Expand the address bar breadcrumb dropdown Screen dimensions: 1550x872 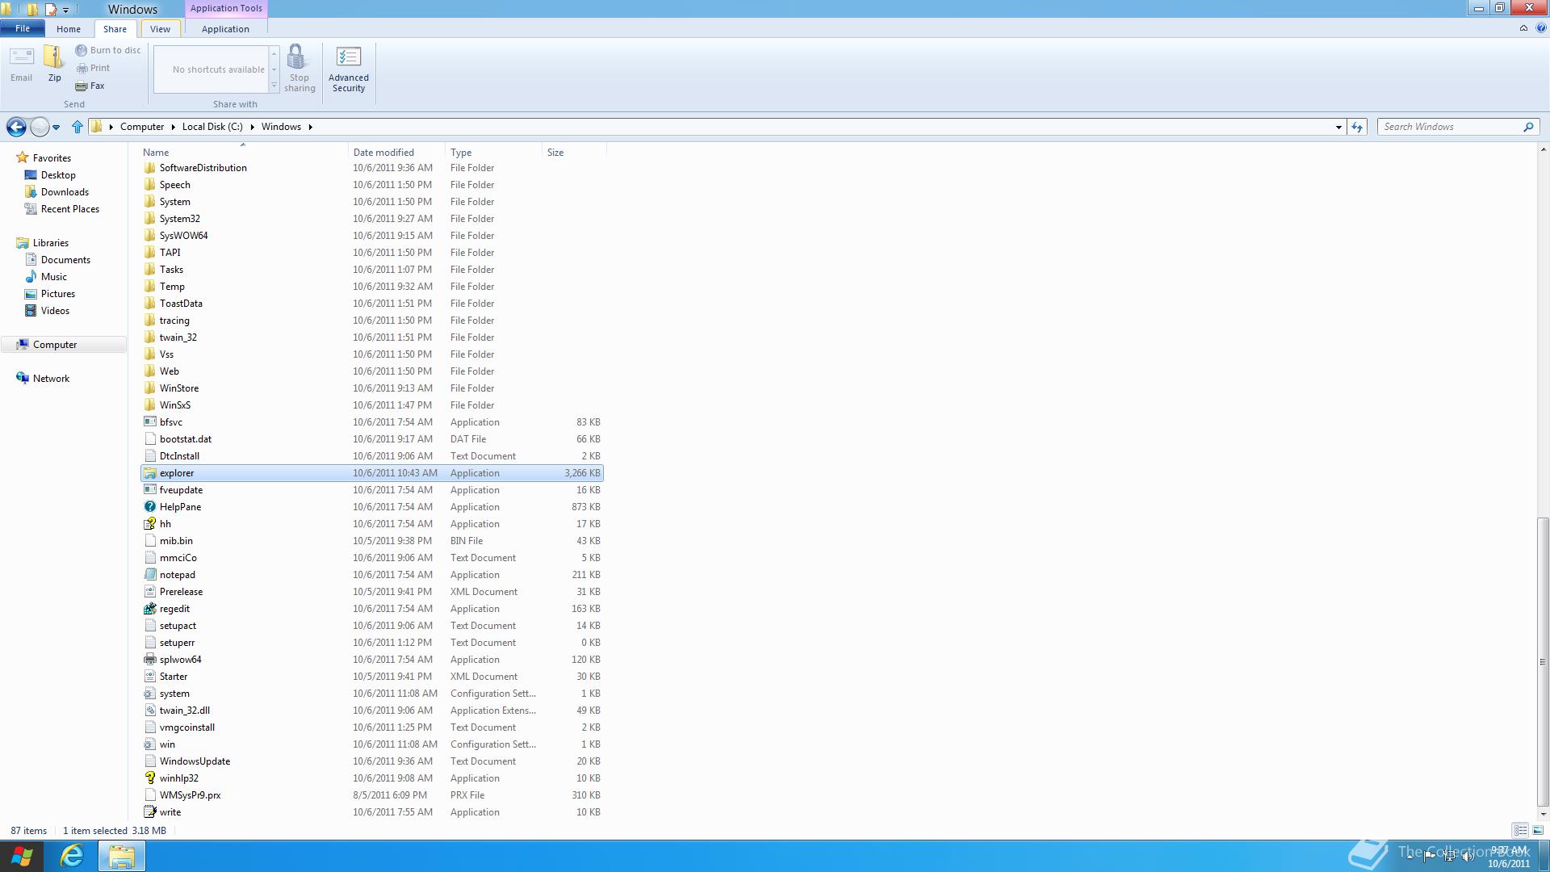(1337, 127)
